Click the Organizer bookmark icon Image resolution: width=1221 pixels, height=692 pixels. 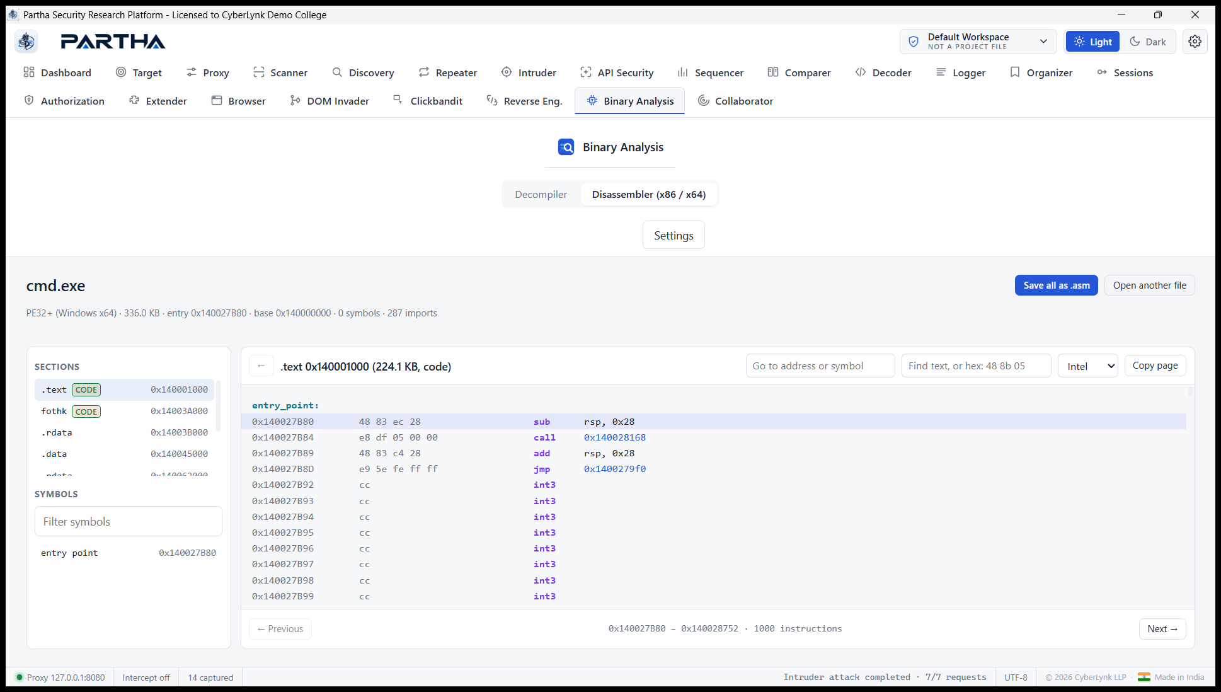pyautogui.click(x=1015, y=72)
